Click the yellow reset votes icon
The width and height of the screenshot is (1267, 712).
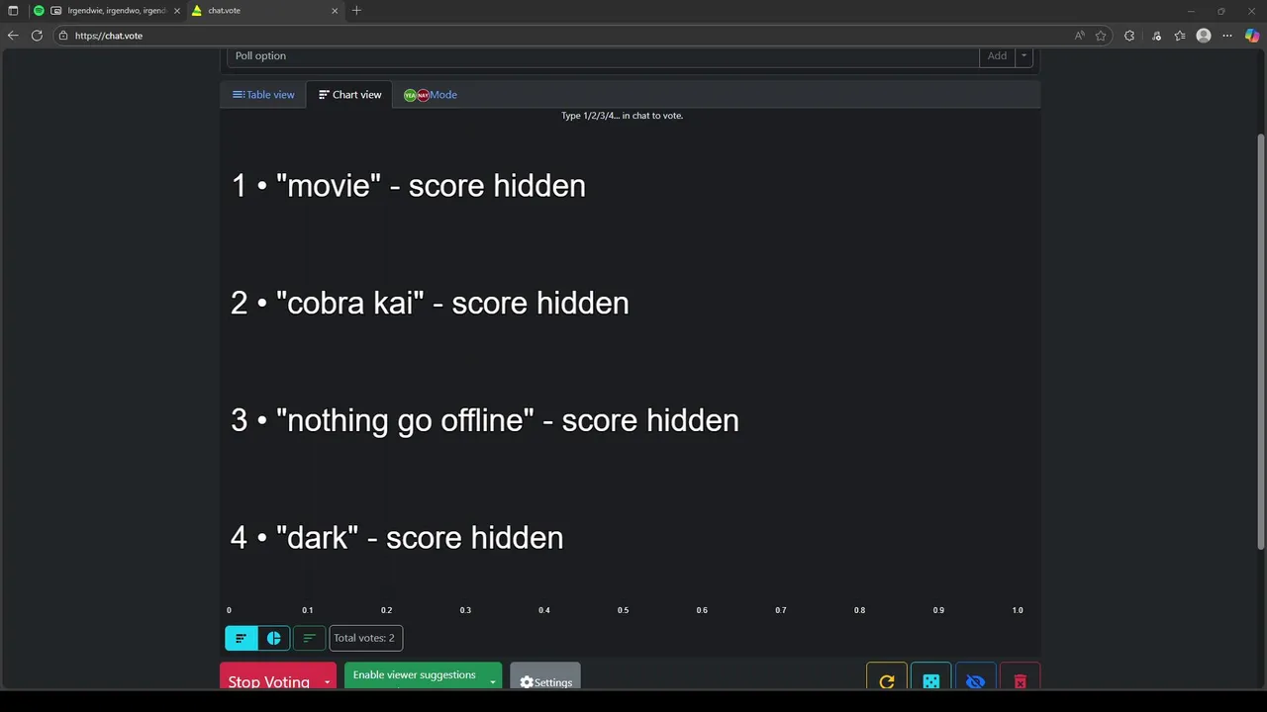point(887,680)
